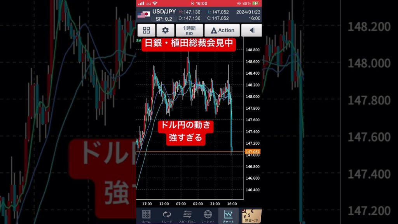Tap the USD/JPY flag icon
The height and width of the screenshot is (224, 398).
(x=143, y=14)
